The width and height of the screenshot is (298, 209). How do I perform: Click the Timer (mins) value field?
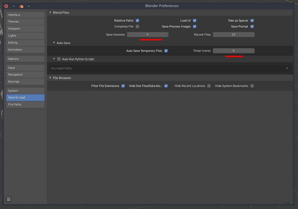coord(233,51)
